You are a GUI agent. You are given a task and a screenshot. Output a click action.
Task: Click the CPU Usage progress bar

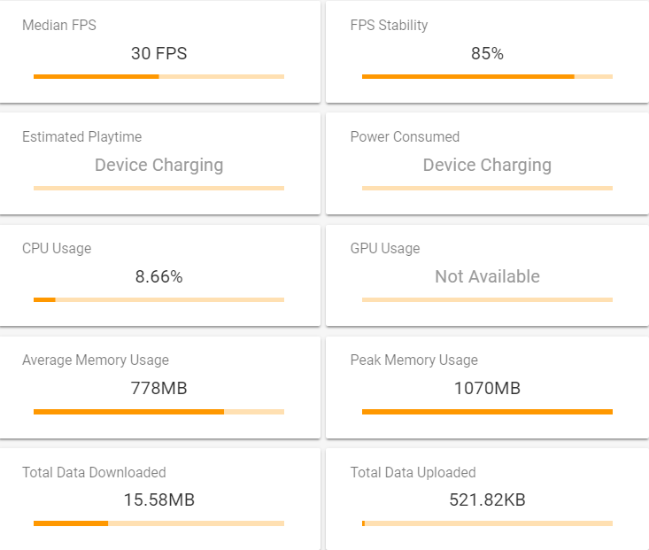click(159, 300)
